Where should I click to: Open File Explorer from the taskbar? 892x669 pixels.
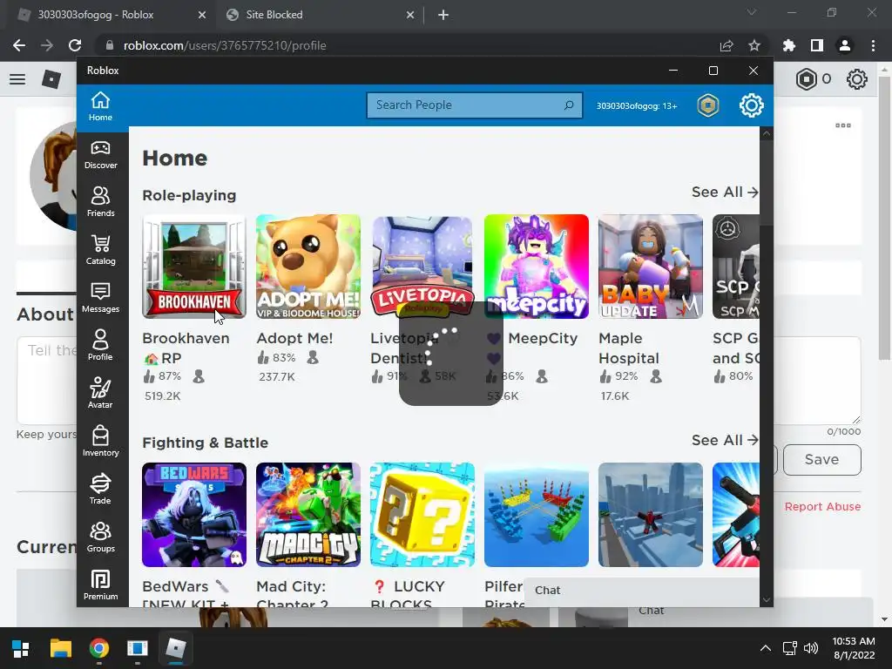pyautogui.click(x=60, y=648)
